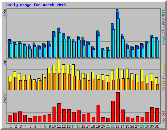The height and width of the screenshot is (130, 167).
Task: Click the 'Daily usage for March 2015' title
Action: [36, 5]
